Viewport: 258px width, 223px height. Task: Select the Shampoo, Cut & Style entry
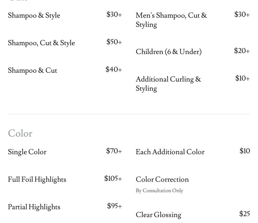click(x=41, y=43)
